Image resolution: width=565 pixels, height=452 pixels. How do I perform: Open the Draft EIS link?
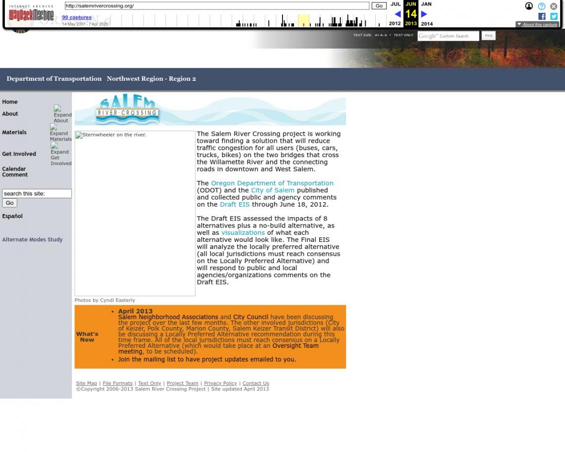234,204
